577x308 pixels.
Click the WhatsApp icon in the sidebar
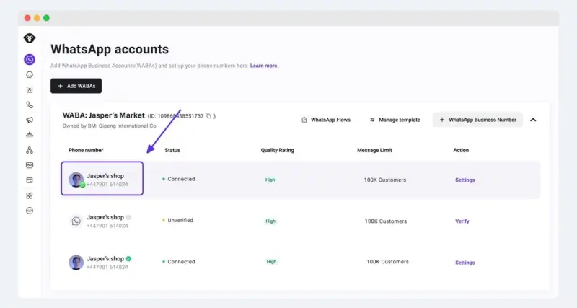(x=30, y=59)
